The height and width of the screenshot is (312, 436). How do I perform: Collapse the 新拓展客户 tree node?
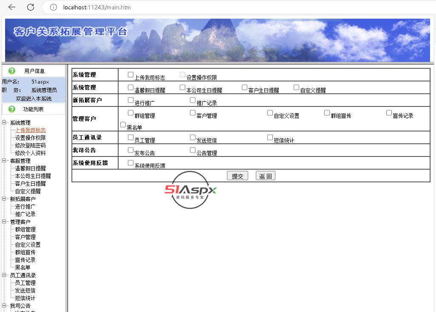pos(4,198)
